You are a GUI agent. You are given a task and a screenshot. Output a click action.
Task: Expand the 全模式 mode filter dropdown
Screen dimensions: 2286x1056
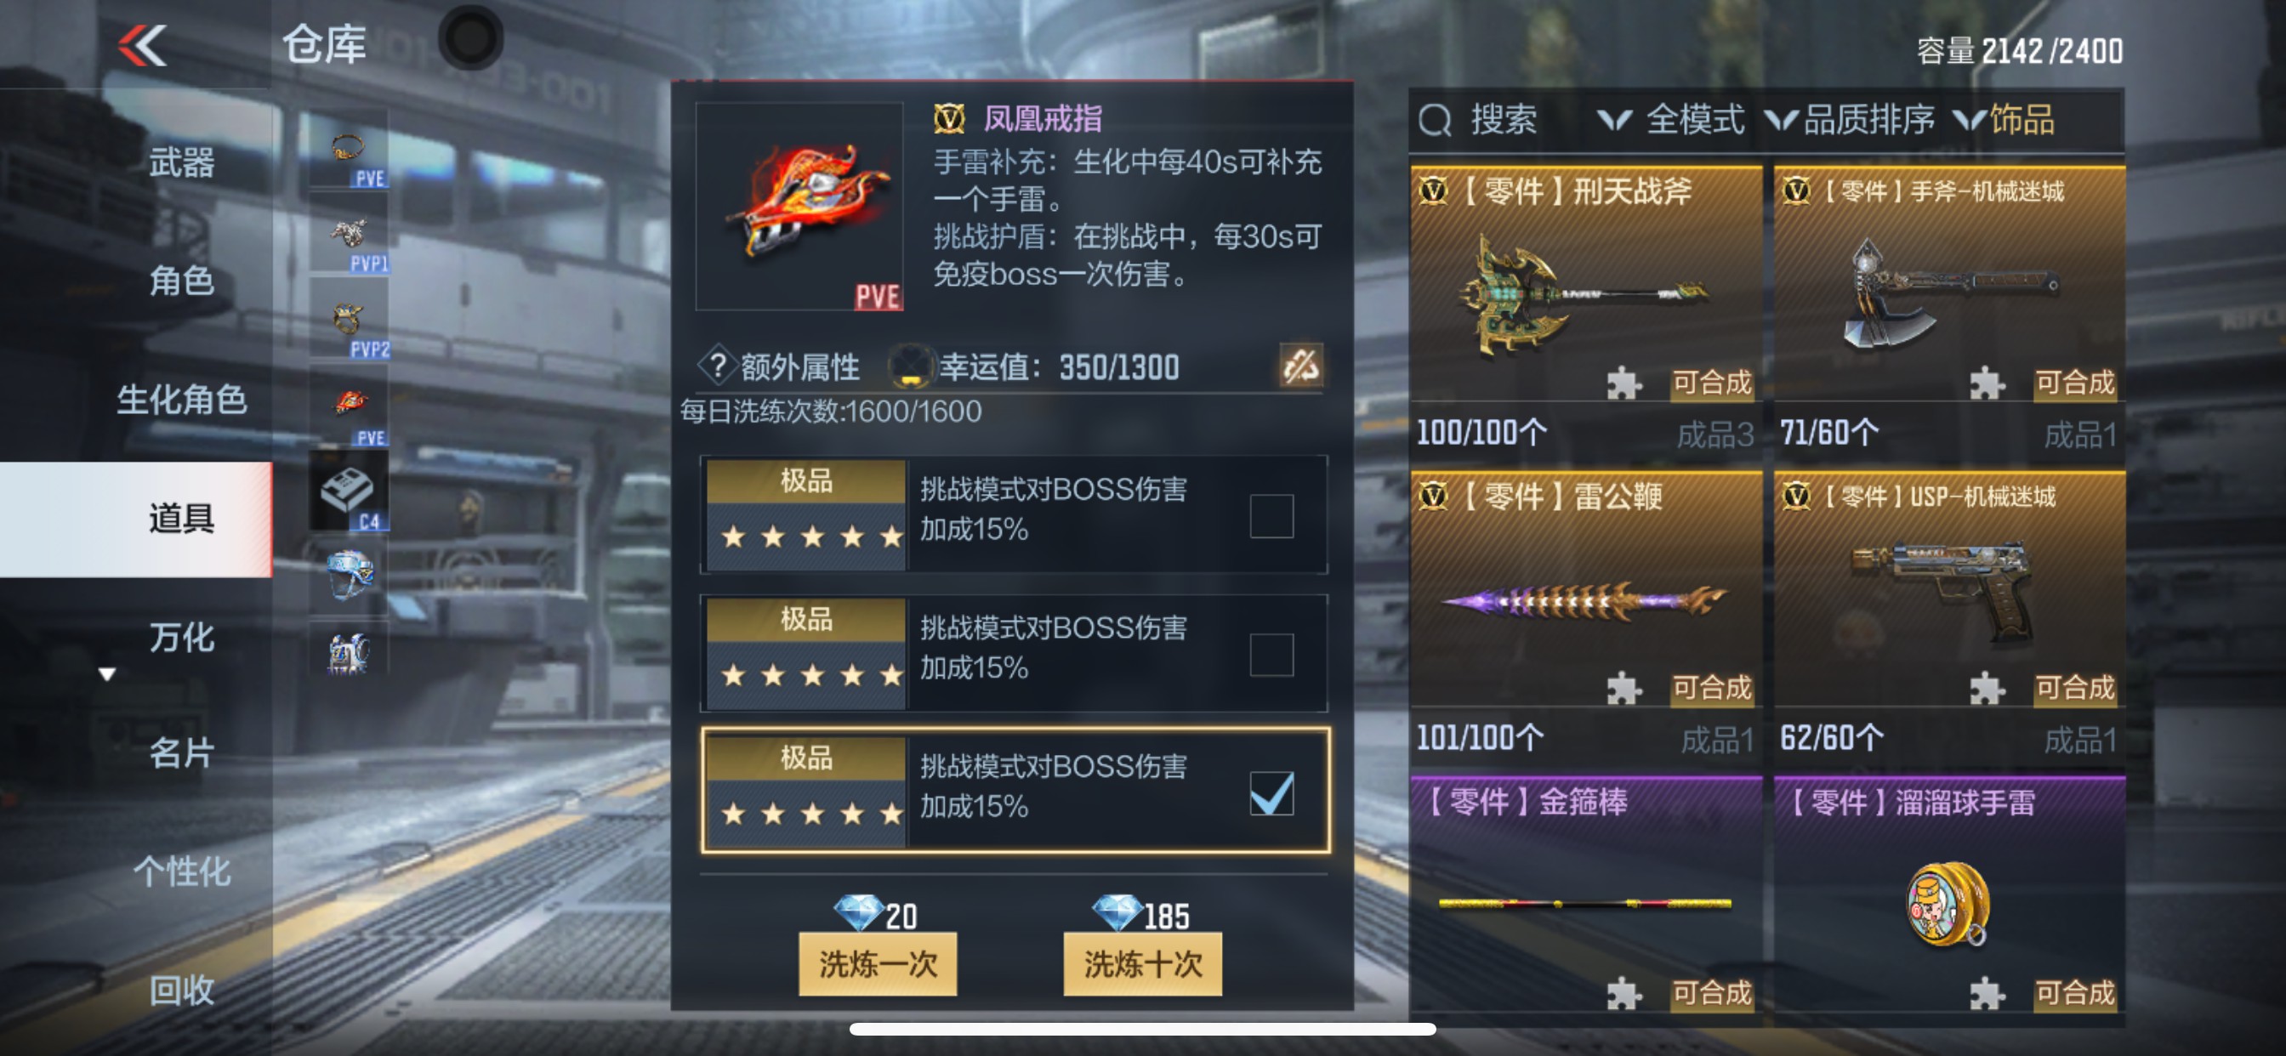[x=1670, y=120]
